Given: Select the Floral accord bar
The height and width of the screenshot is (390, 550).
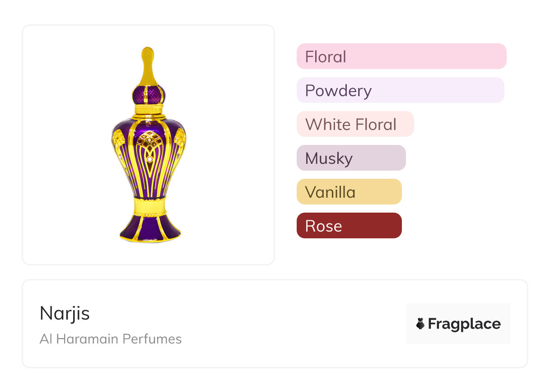Looking at the screenshot, I should [401, 56].
